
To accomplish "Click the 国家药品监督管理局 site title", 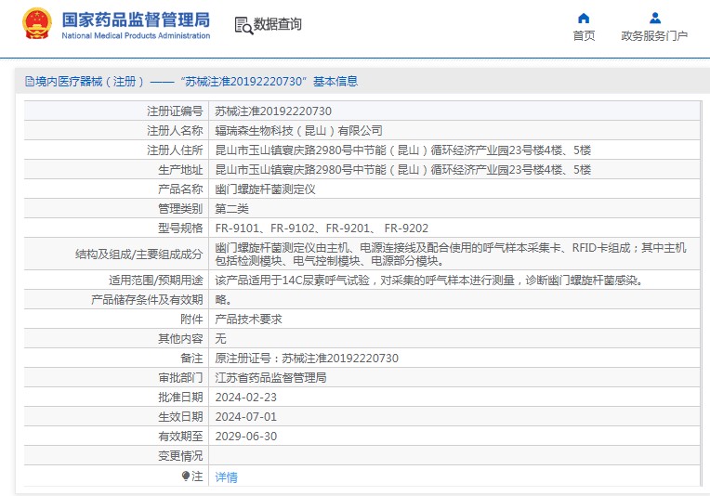I will click(x=136, y=19).
